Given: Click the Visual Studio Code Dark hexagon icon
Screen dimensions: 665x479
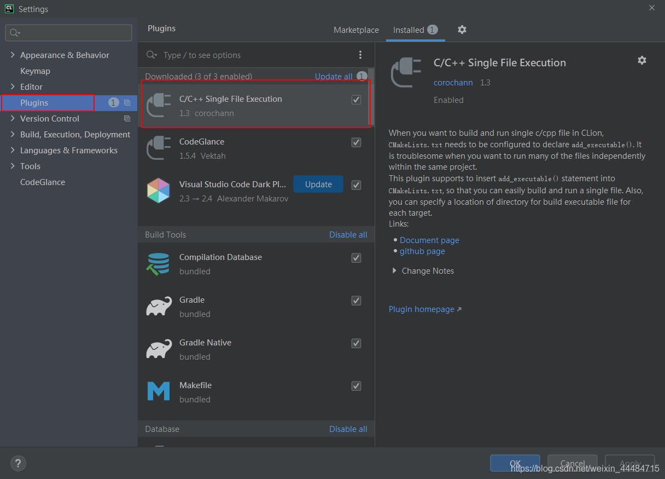Looking at the screenshot, I should tap(159, 191).
